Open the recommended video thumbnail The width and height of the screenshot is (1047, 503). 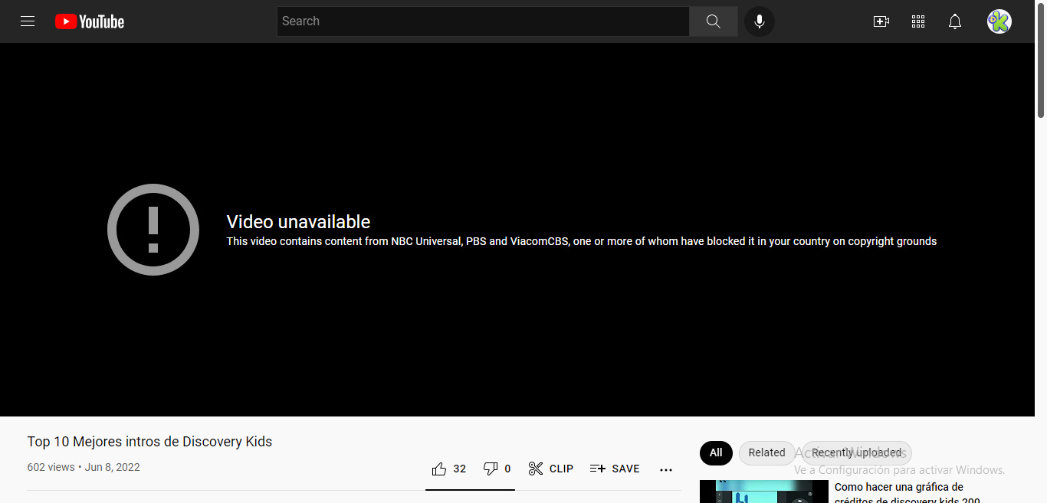(x=764, y=492)
